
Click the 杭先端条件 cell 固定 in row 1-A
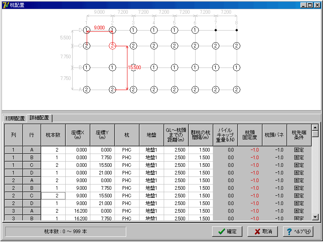pyautogui.click(x=299, y=150)
